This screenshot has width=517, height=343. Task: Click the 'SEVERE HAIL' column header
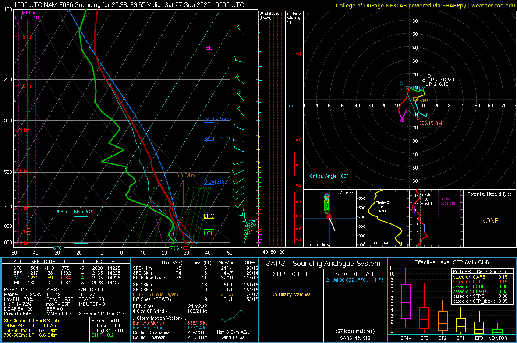[x=355, y=274]
